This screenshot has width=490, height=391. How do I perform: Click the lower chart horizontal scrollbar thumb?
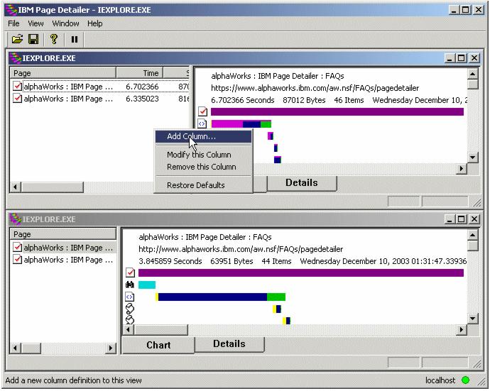click(161, 329)
